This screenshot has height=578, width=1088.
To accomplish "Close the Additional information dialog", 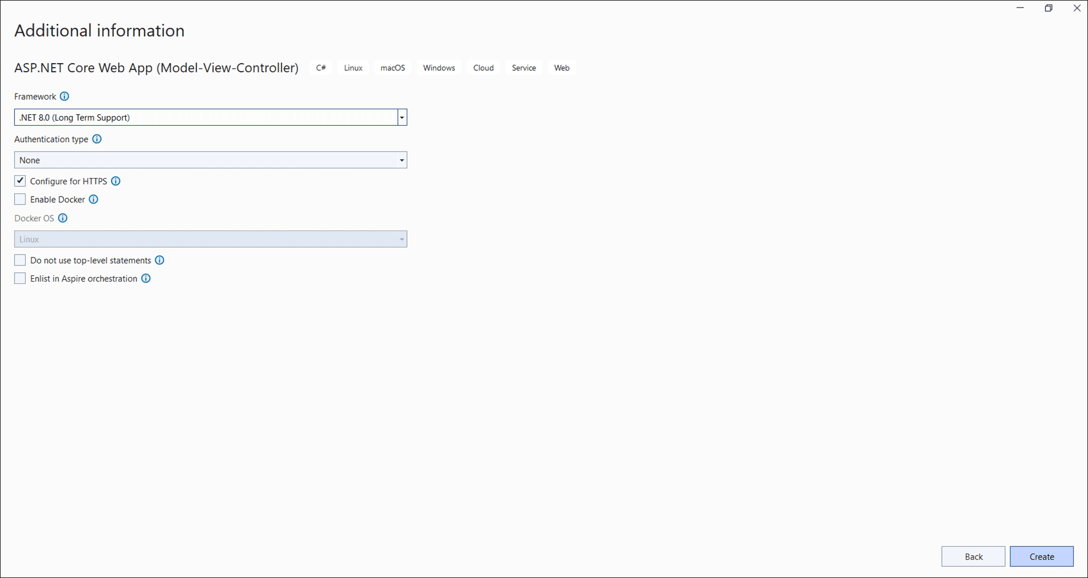I will [1077, 8].
